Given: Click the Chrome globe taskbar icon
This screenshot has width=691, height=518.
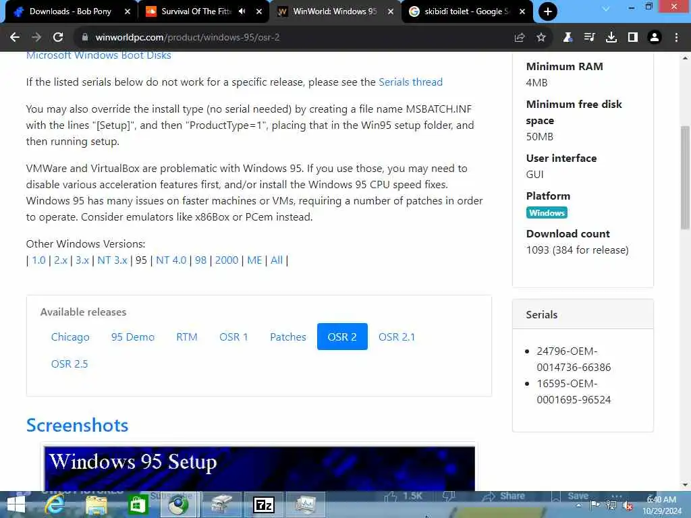Looking at the screenshot, I should tap(178, 505).
